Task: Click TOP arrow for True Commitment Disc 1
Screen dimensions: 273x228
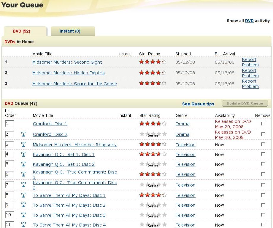Action: pos(23,174)
